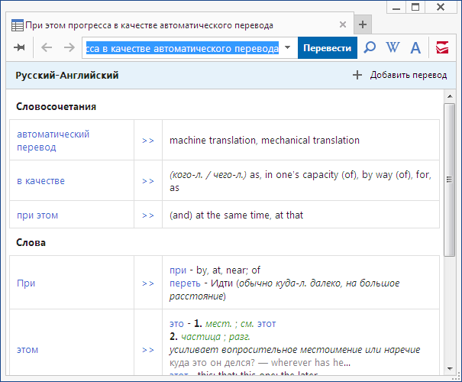This screenshot has height=382, width=462.
Task: Expand >> next to в качестве
Action: click(x=148, y=181)
